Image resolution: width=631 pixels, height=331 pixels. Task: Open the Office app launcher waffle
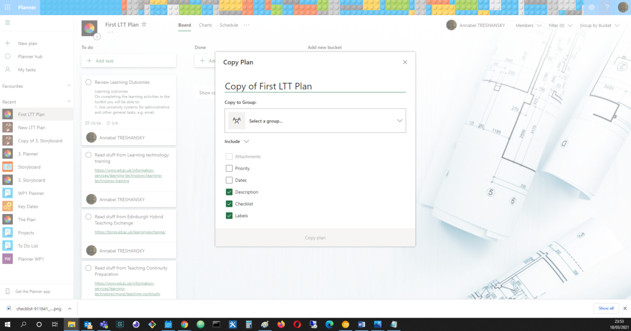pyautogui.click(x=7, y=7)
